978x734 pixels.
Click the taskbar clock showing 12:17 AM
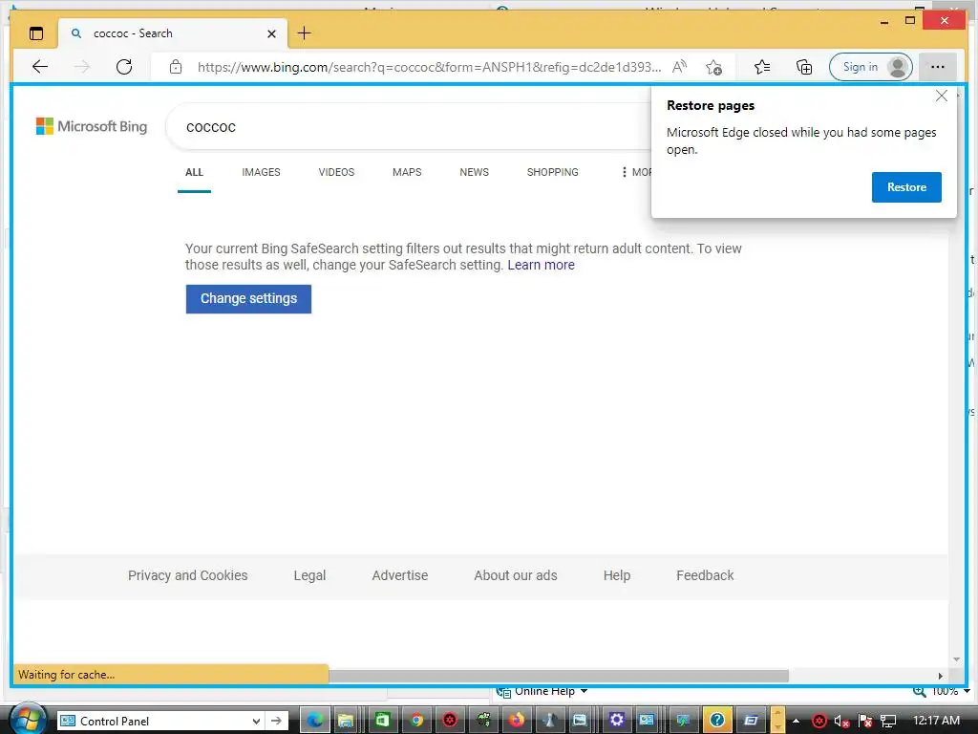coord(936,721)
